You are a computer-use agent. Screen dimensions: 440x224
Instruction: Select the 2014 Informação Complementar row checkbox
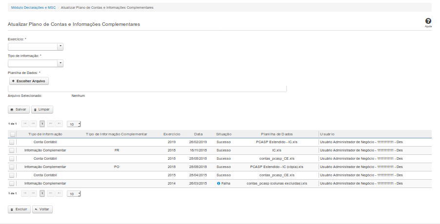12,184
